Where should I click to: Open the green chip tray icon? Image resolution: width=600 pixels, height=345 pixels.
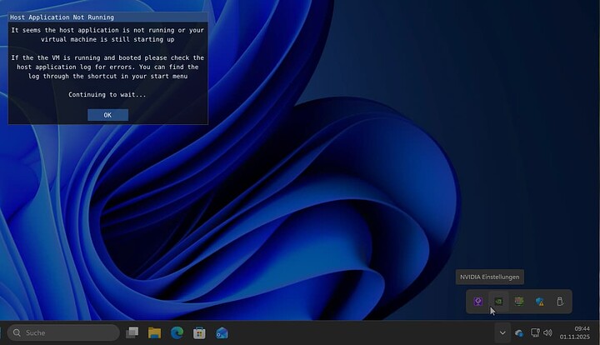click(519, 301)
